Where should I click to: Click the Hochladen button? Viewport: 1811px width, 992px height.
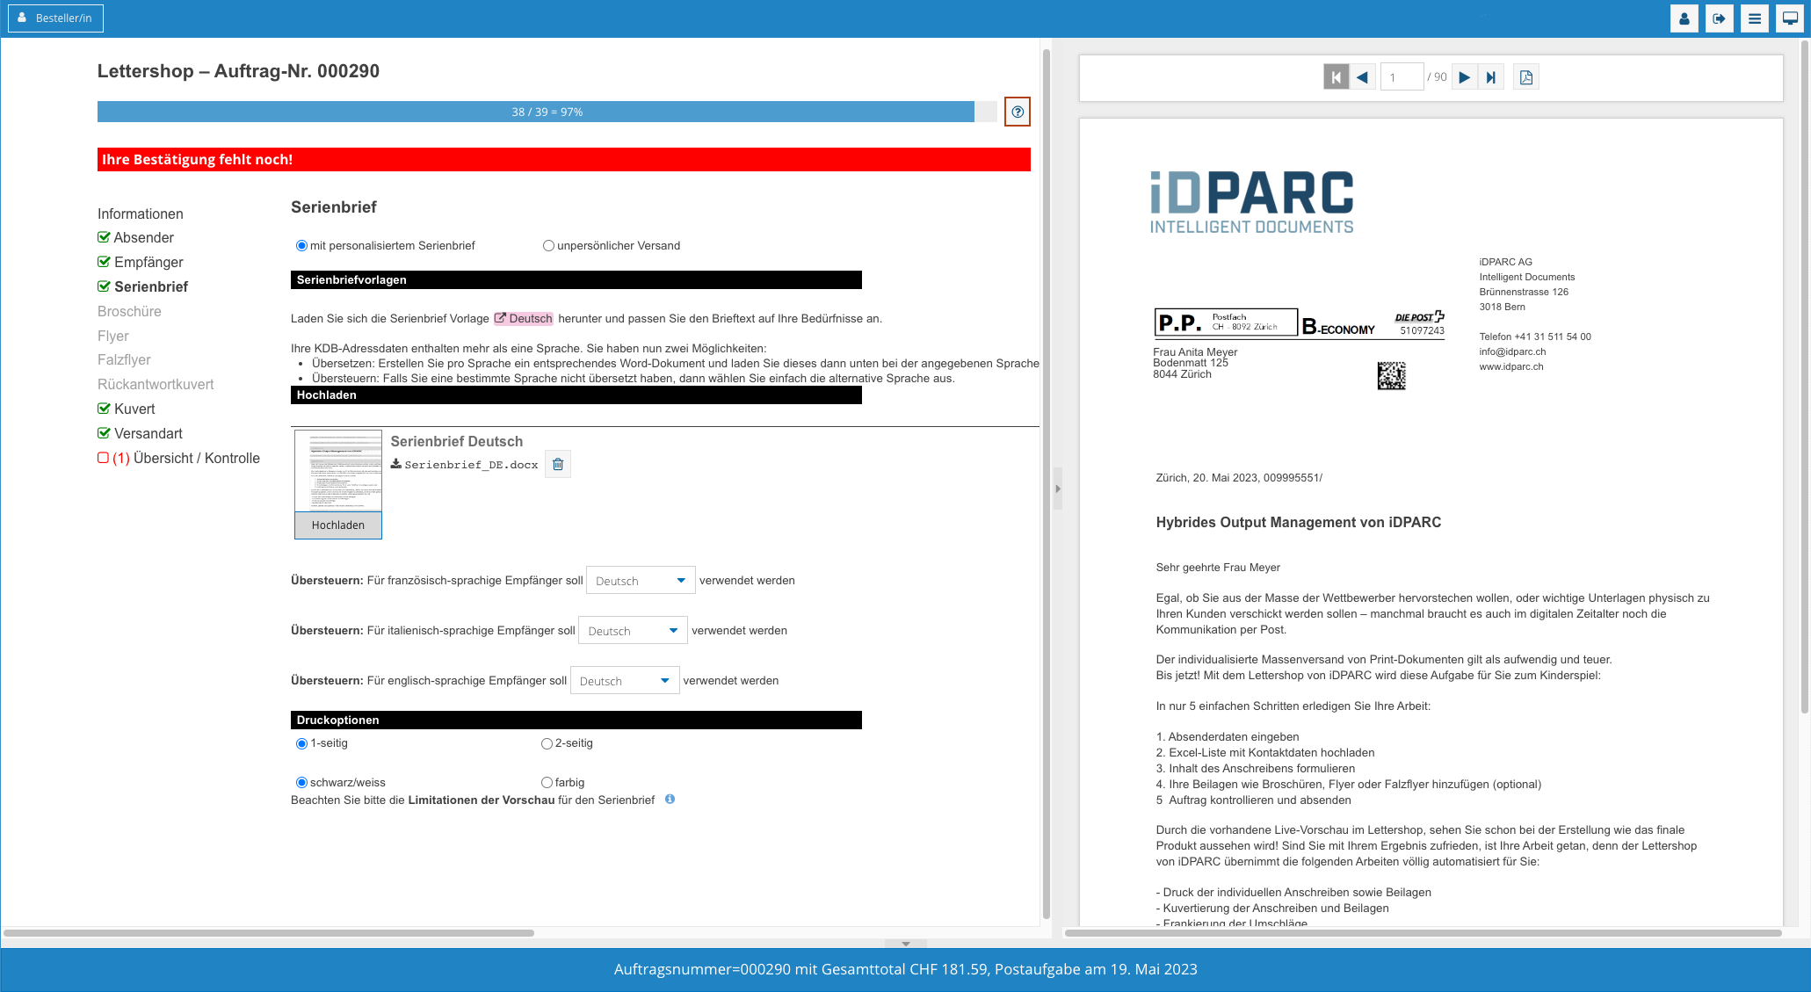point(337,525)
